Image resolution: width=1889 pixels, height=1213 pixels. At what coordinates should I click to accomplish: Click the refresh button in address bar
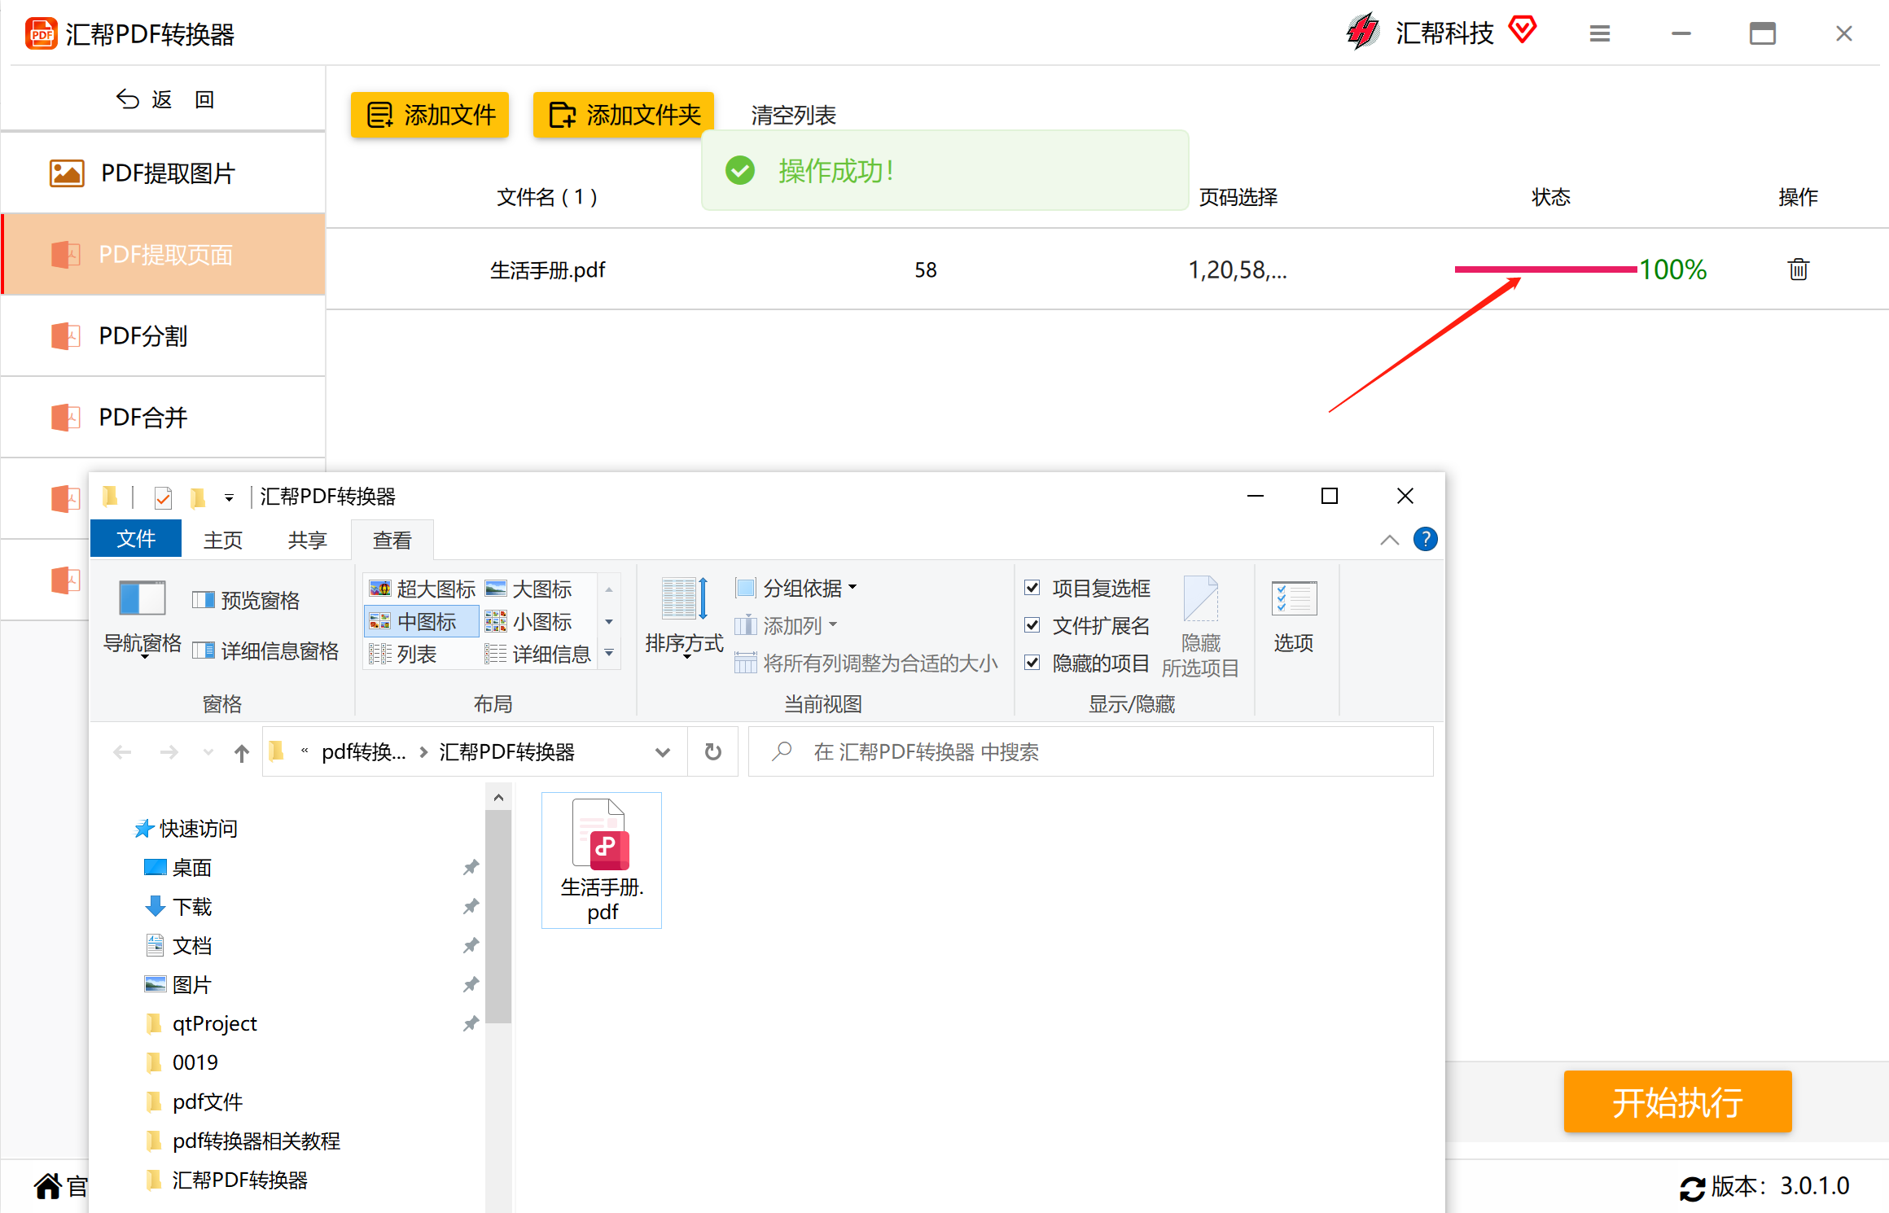pyautogui.click(x=713, y=751)
